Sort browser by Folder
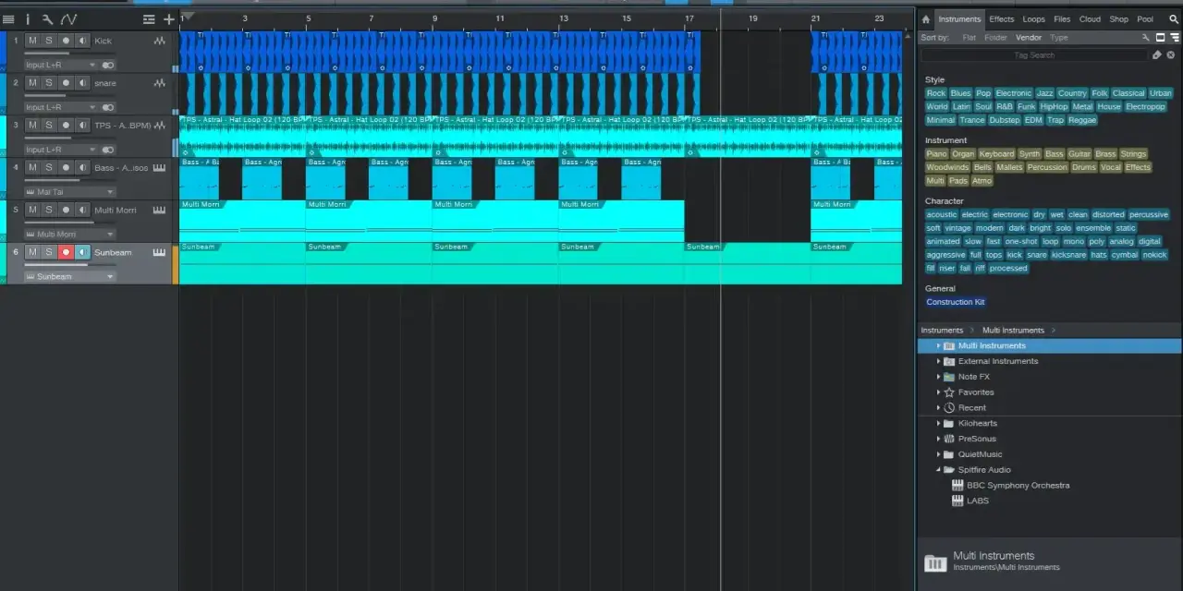Image resolution: width=1183 pixels, height=591 pixels. pos(995,38)
